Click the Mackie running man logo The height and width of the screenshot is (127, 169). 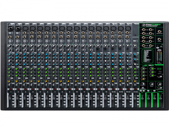click(143, 25)
